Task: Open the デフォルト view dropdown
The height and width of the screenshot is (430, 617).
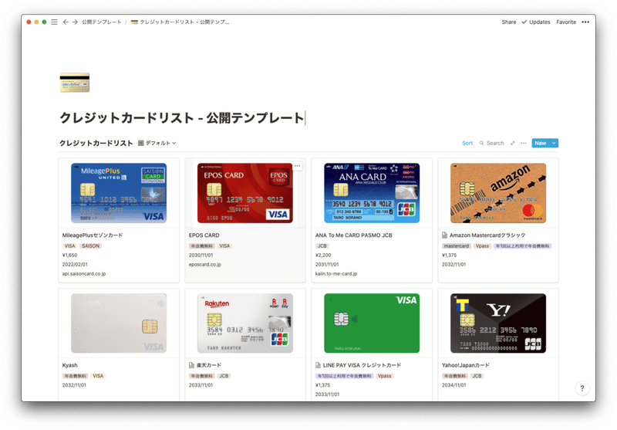Action: 157,144
